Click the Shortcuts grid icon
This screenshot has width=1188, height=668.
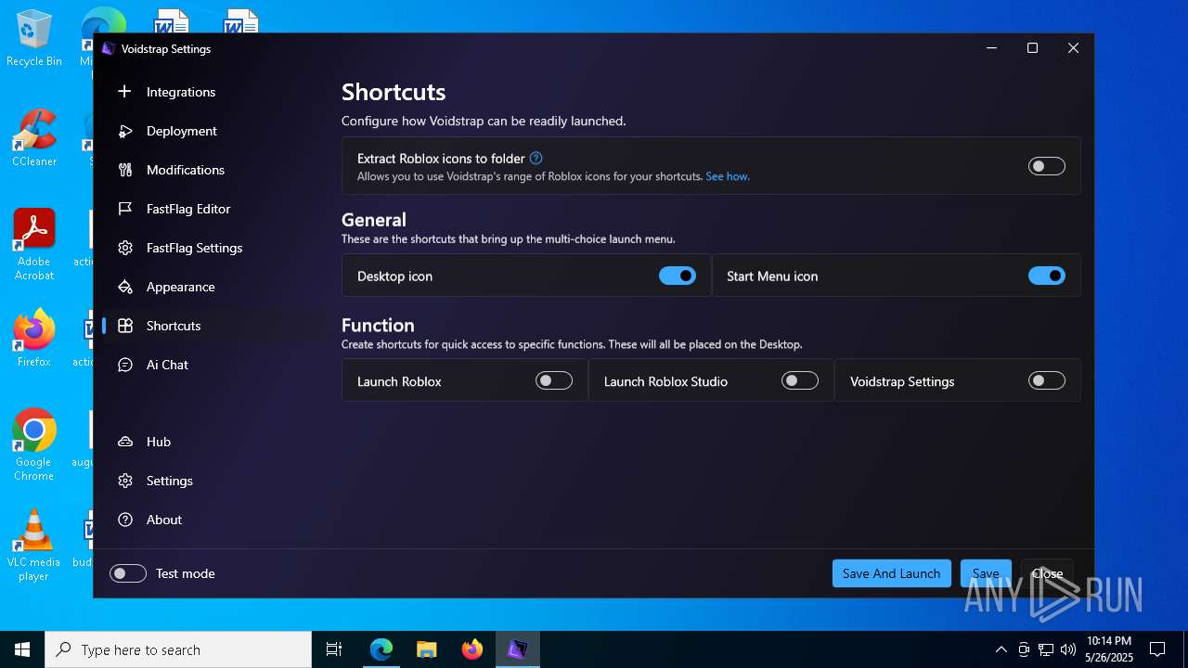point(125,326)
